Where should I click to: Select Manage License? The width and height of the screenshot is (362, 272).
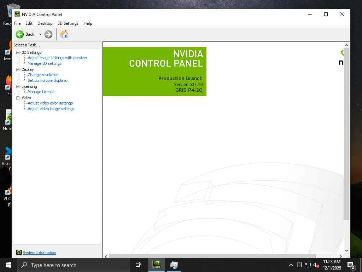click(41, 92)
